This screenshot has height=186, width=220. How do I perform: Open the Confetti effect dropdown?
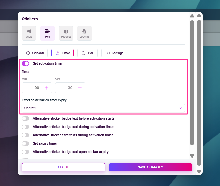point(103,108)
